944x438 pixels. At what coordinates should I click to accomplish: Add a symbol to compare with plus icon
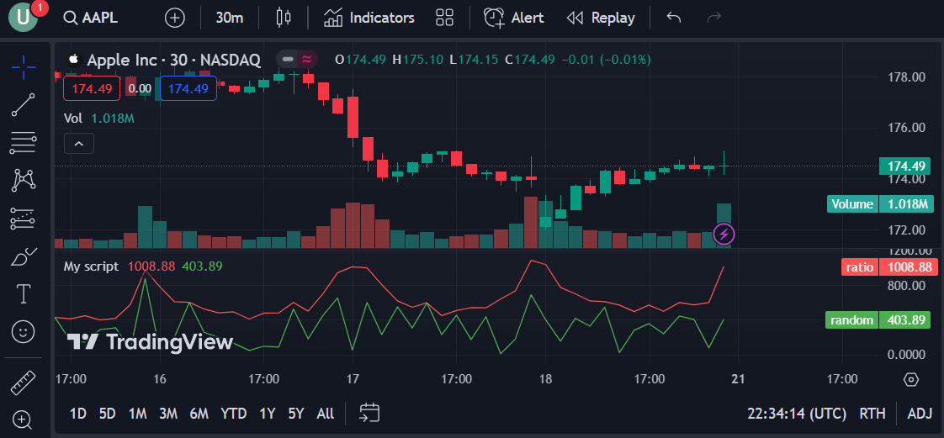[175, 18]
